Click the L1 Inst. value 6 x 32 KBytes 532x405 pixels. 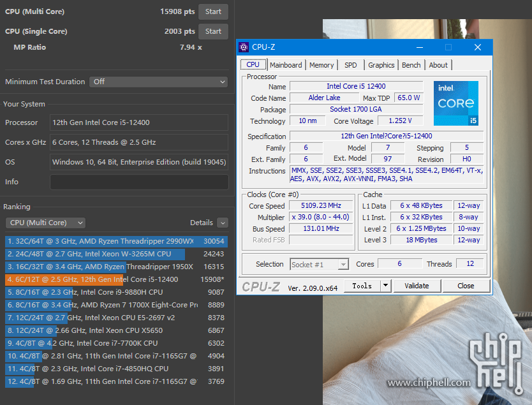pyautogui.click(x=422, y=217)
